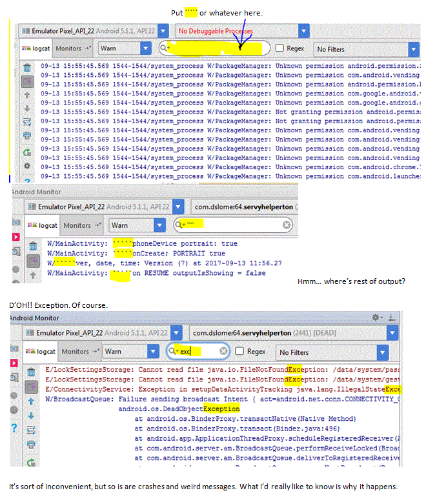The width and height of the screenshot is (426, 495).
Task: Click camera screenshot icon in bottom panel
Action: coord(14,349)
